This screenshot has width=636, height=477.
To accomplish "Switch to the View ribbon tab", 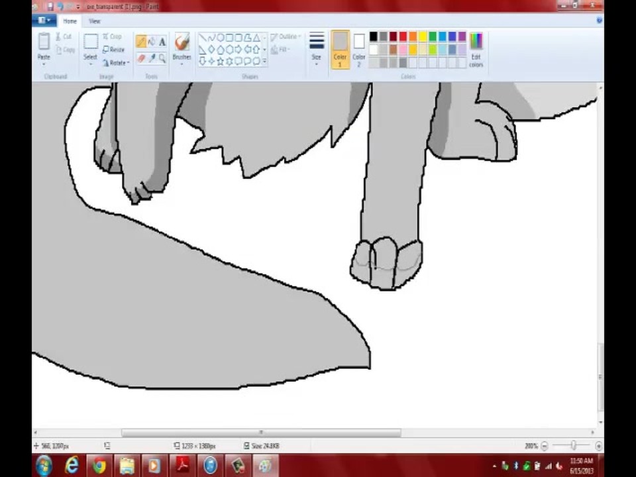I will (95, 21).
